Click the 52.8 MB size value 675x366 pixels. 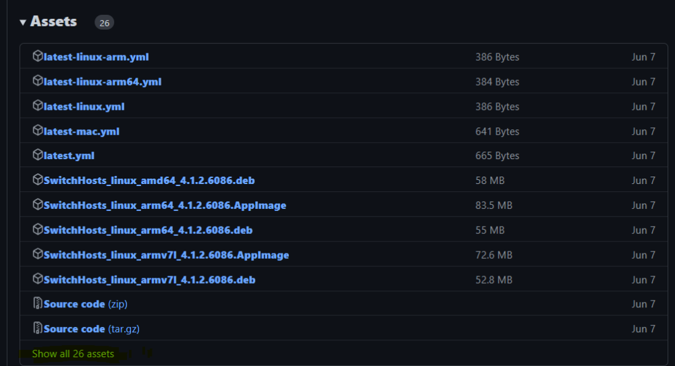click(494, 280)
